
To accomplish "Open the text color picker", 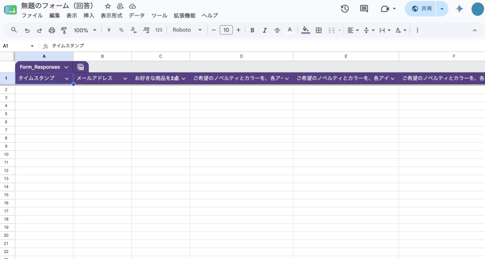I will (x=290, y=30).
